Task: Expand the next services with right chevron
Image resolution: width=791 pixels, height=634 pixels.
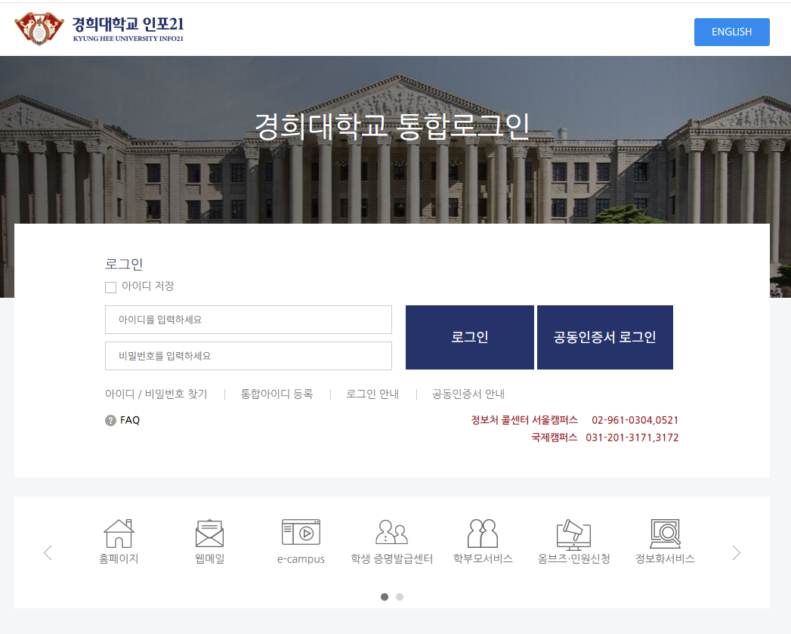Action: click(737, 552)
